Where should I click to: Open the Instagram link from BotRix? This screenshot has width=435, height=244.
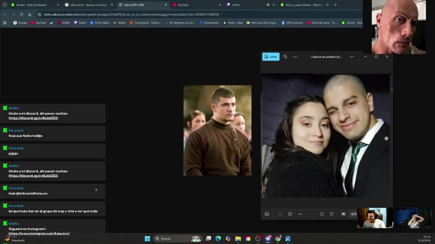pyautogui.click(x=39, y=233)
